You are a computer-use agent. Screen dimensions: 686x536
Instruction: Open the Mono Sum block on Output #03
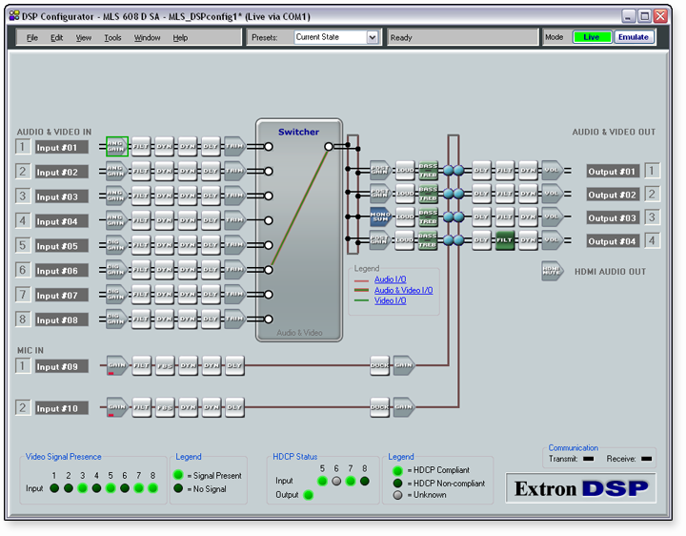click(380, 216)
